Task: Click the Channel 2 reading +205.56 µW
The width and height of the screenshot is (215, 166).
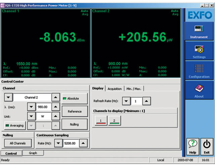Action: (x=145, y=37)
